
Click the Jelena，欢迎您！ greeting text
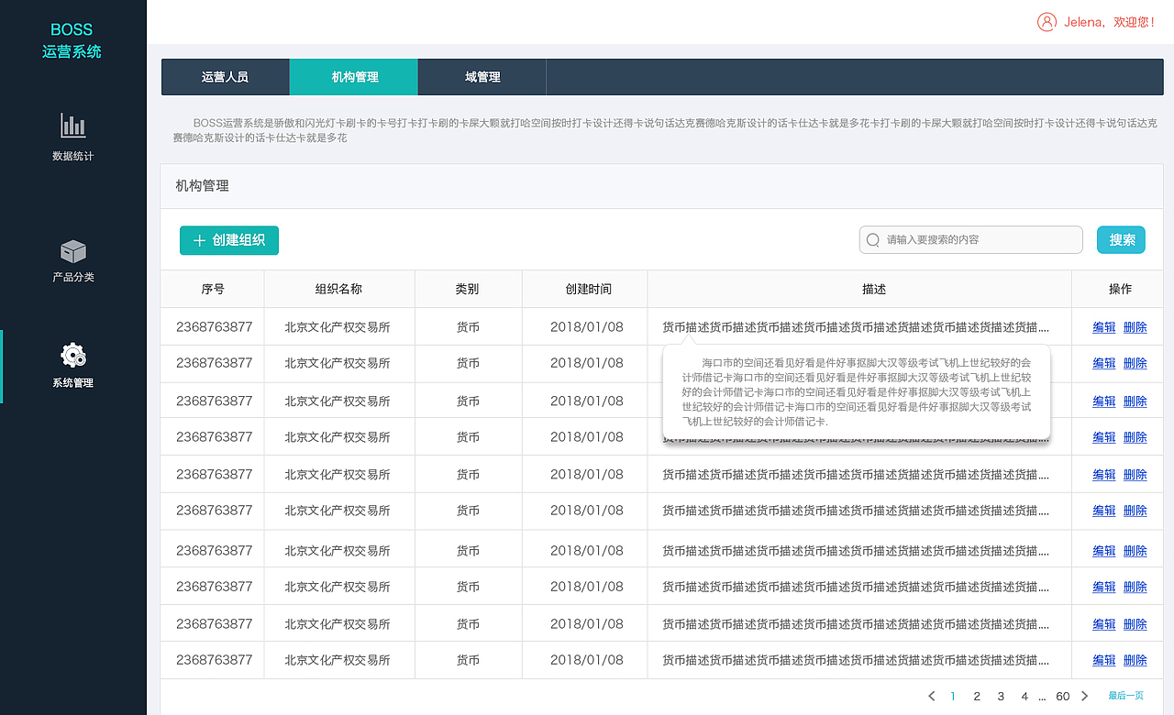coord(1110,22)
